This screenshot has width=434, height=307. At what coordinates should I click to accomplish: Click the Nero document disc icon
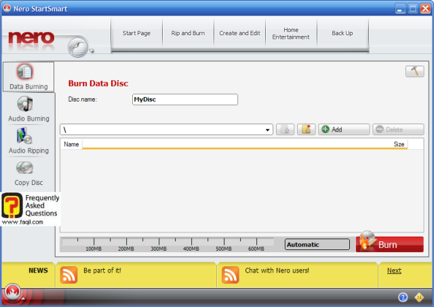pos(78,47)
